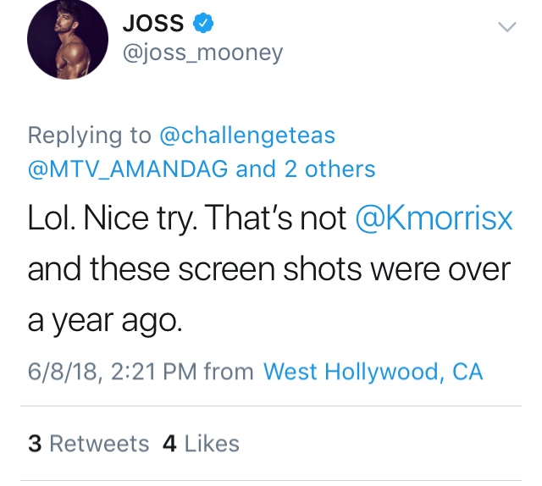Click the word "from" before the location

[229, 372]
